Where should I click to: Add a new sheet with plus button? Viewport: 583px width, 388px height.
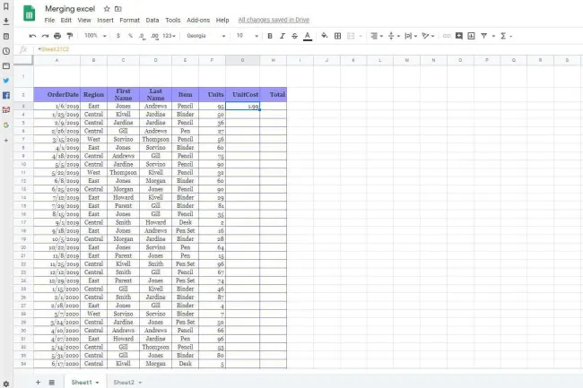[x=38, y=382]
